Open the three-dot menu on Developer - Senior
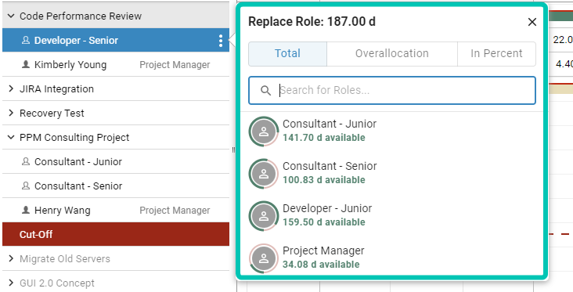The width and height of the screenshot is (573, 292). (221, 41)
